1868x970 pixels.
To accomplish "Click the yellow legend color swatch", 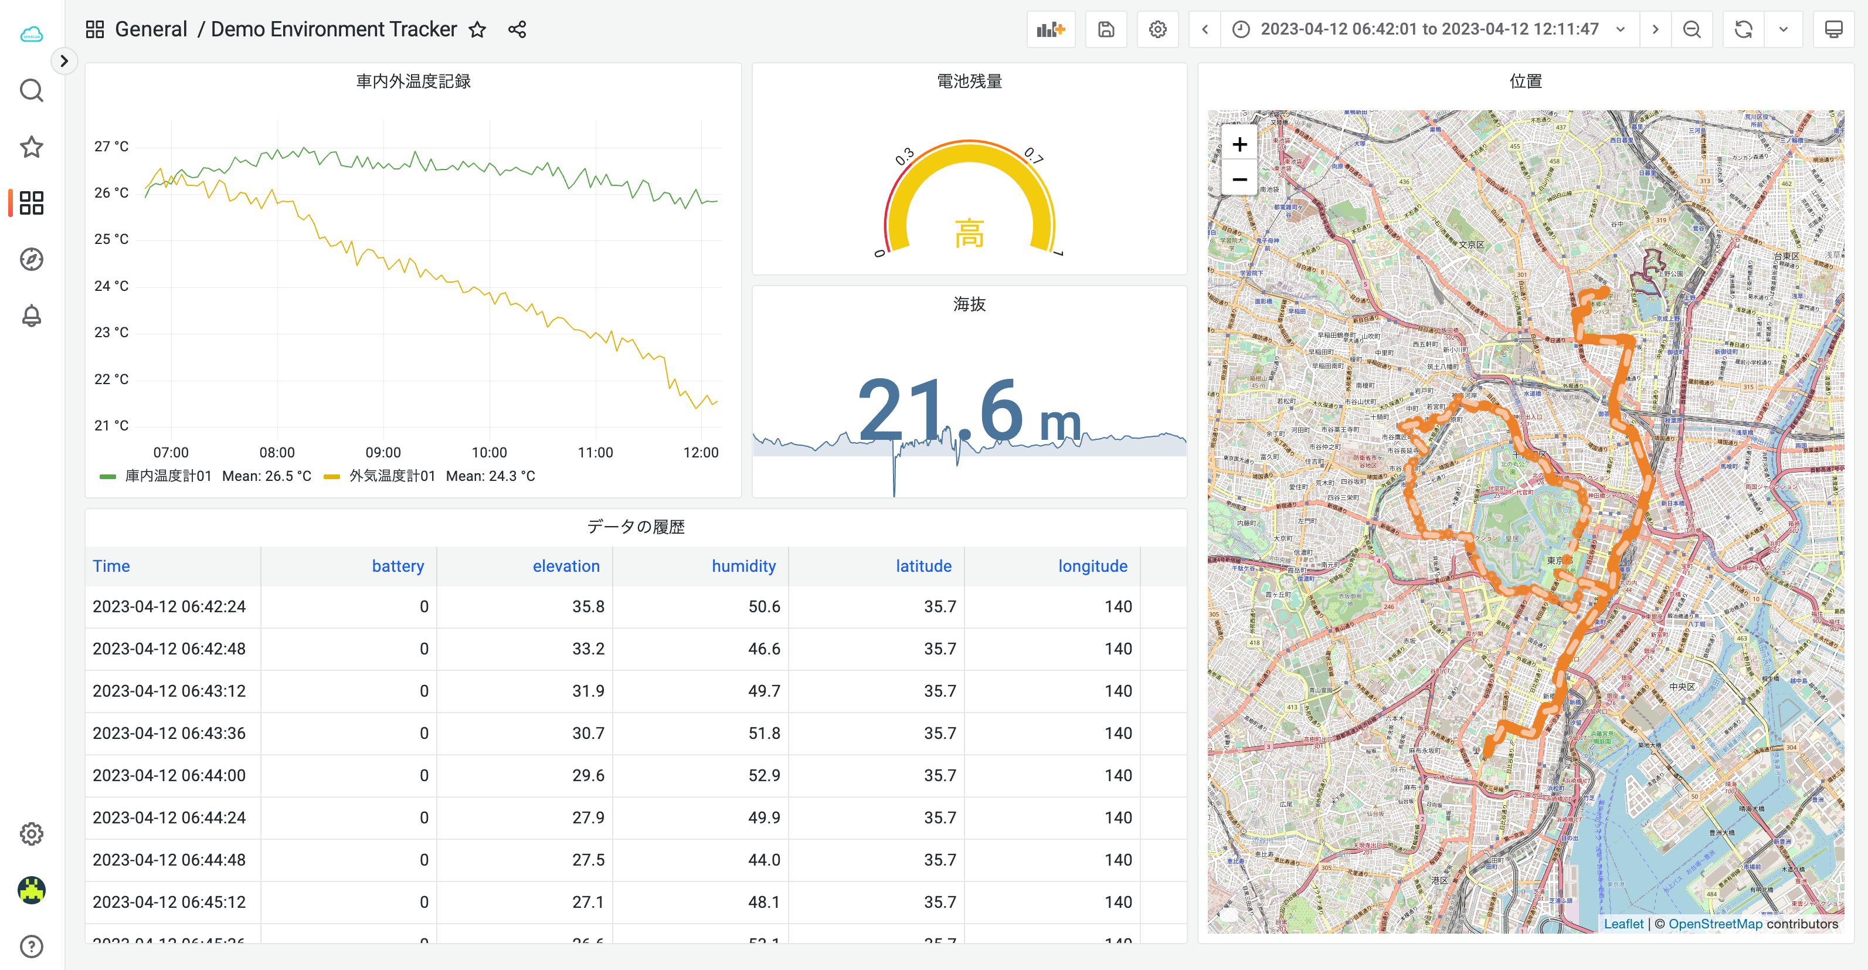I will 330,476.
